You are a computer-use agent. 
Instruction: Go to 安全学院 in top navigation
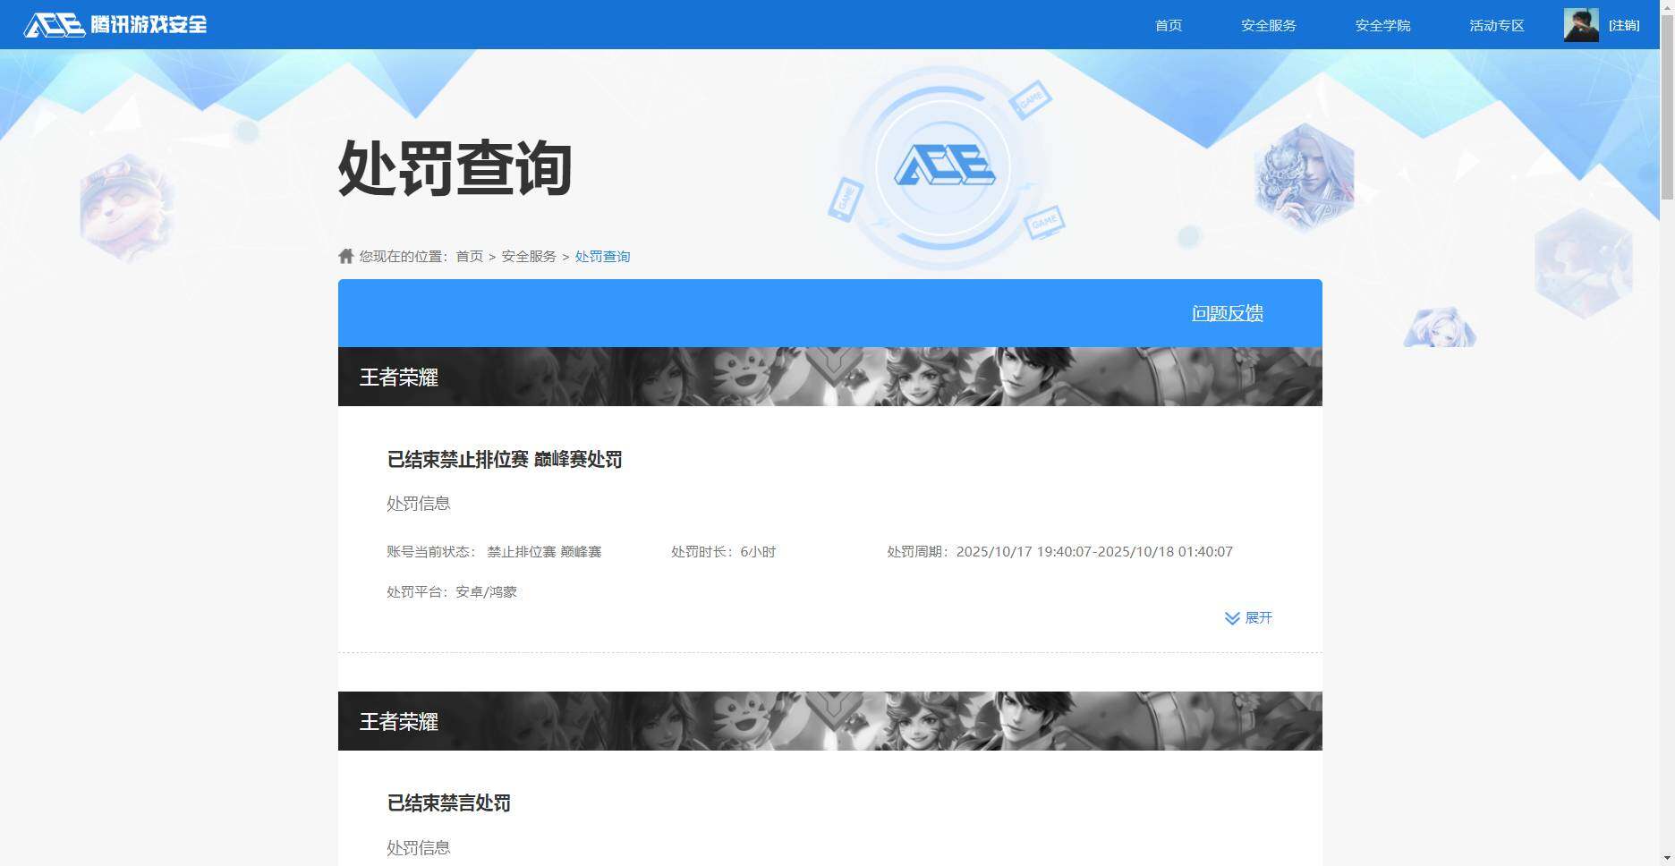pyautogui.click(x=1382, y=25)
